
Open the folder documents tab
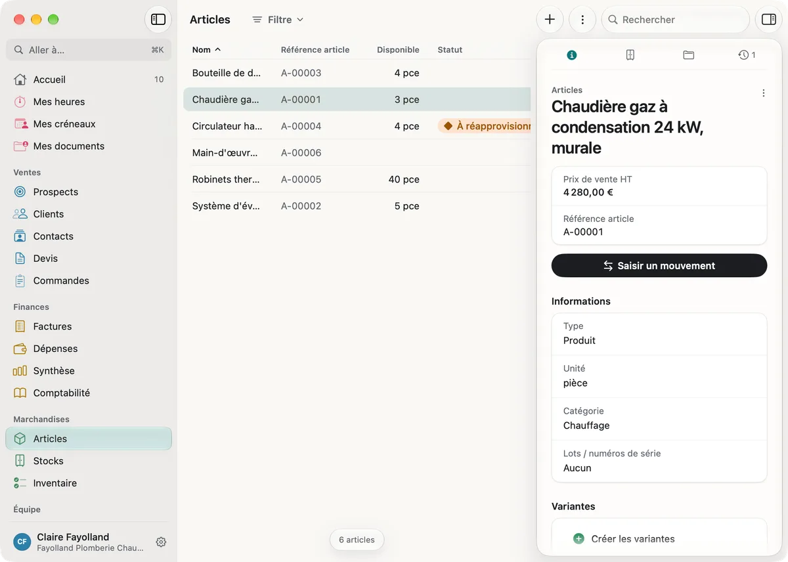pyautogui.click(x=688, y=55)
